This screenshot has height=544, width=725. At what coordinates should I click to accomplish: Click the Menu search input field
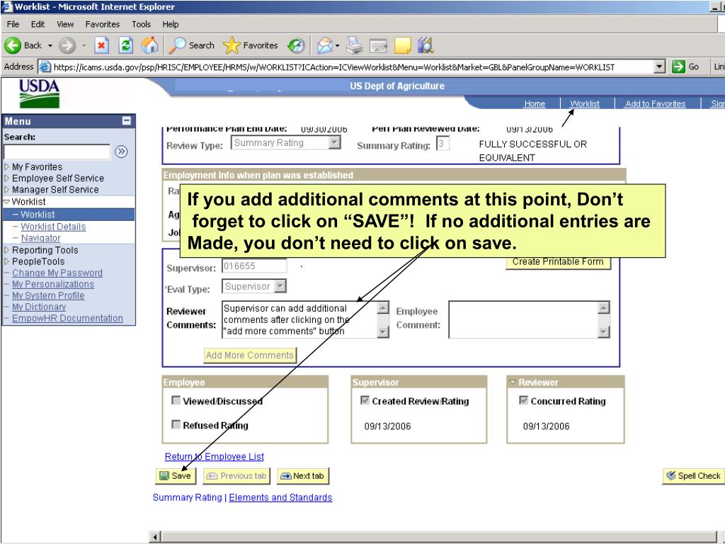57,152
